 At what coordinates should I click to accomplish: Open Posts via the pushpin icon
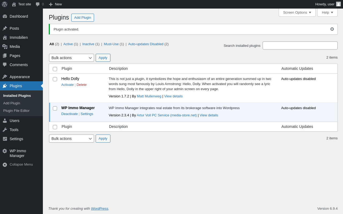pyautogui.click(x=5, y=28)
